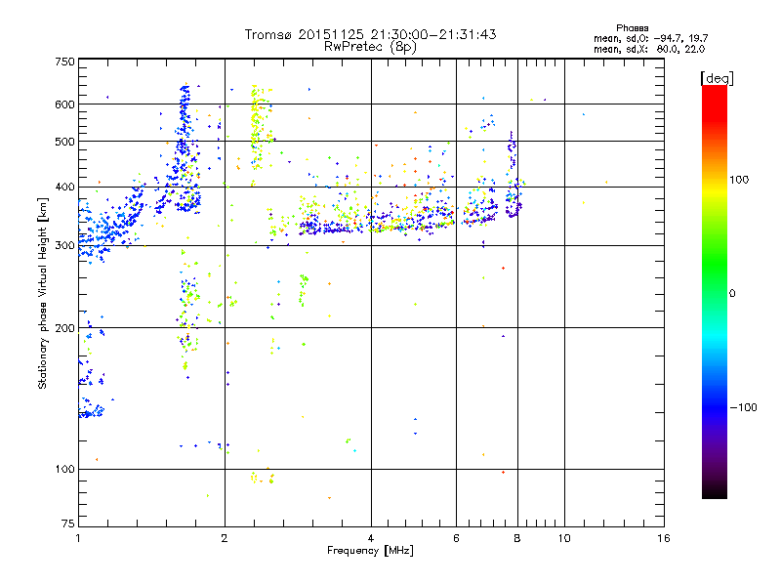Click the "600" height axis tick label
The width and height of the screenshot is (781, 586).
click(64, 105)
